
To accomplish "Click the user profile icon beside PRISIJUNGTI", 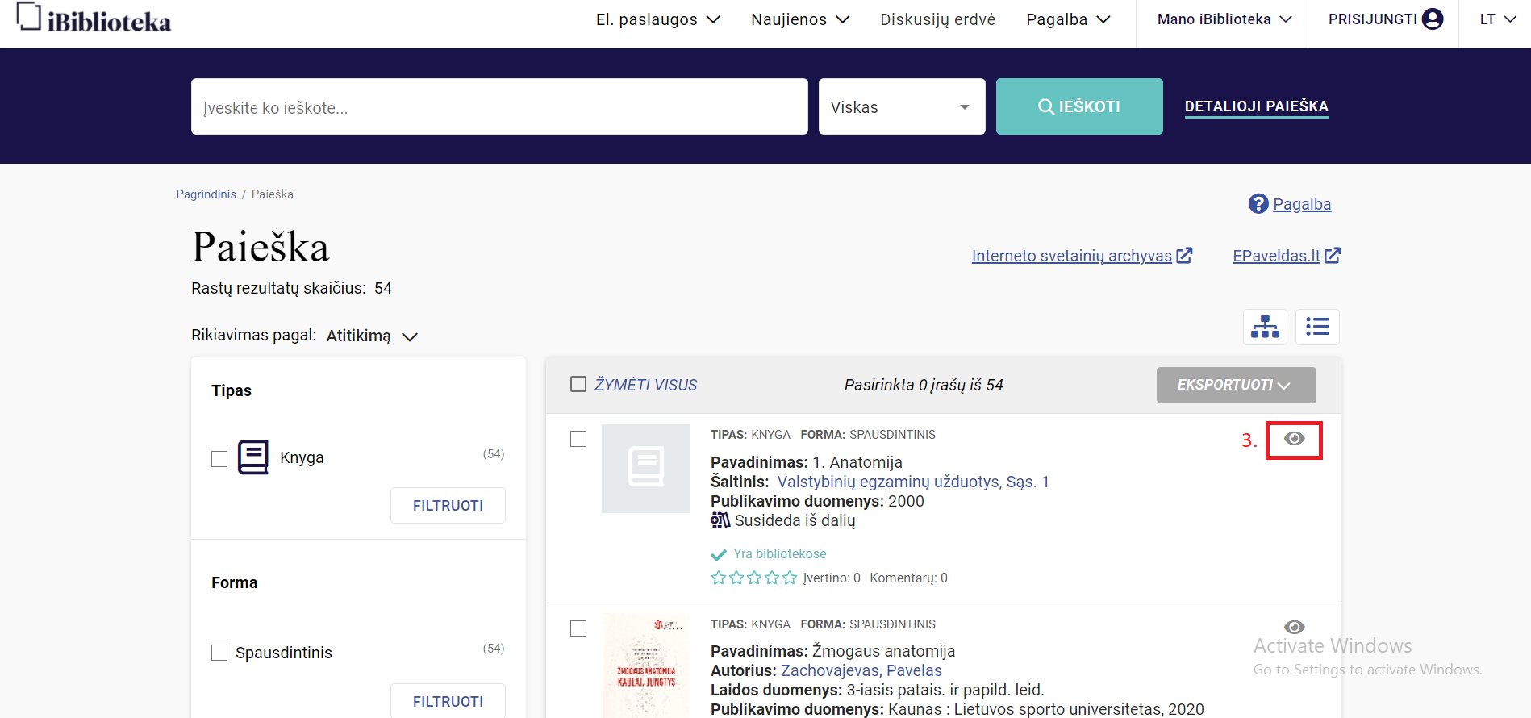I will (1433, 19).
